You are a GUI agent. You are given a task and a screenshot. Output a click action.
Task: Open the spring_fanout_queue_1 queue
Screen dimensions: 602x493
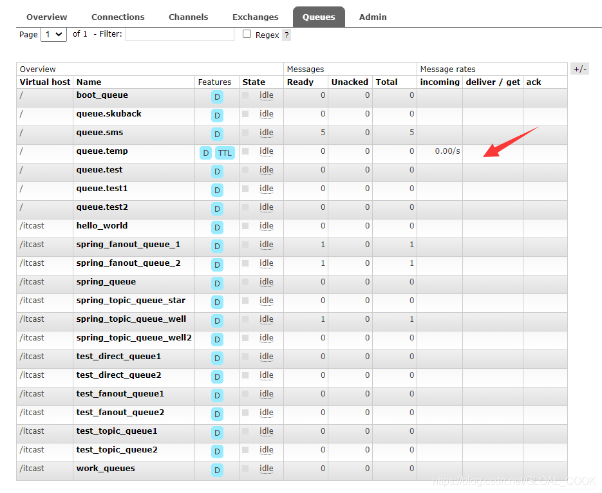128,245
